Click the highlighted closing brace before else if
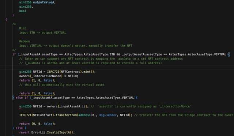This screenshot has width=234, height=136. tap(13, 98)
